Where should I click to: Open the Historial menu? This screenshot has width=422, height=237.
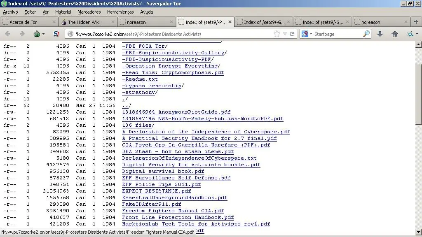(x=63, y=12)
